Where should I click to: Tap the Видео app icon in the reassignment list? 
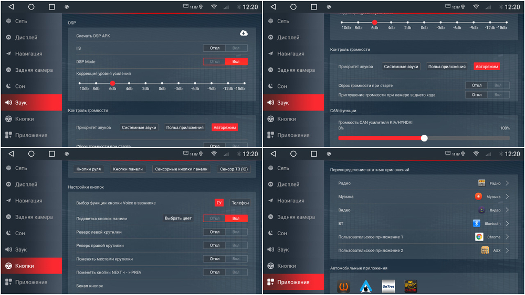481,210
